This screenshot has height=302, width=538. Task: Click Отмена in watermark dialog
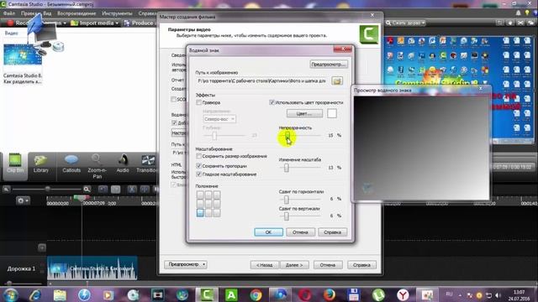click(x=300, y=232)
